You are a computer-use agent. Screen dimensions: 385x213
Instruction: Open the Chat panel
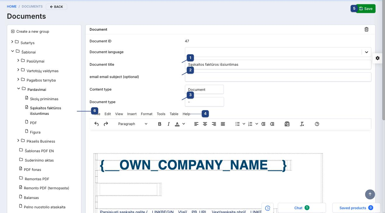pyautogui.click(x=302, y=208)
